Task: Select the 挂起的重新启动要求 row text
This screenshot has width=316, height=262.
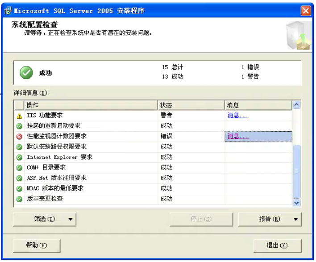Action: (54, 126)
